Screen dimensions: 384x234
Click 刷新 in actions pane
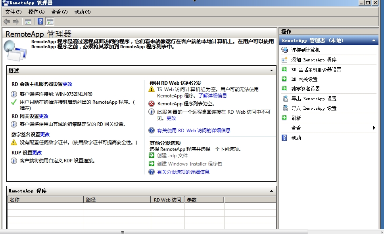tap(296, 118)
